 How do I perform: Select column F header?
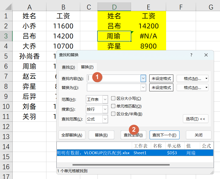point(181,7)
